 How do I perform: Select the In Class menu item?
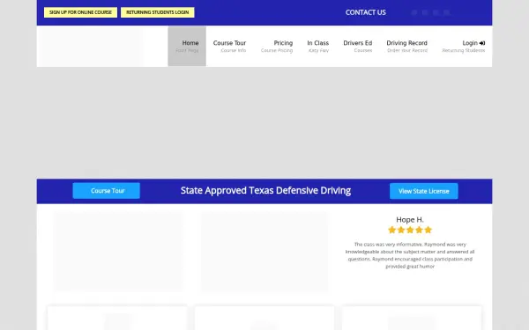coord(317,46)
